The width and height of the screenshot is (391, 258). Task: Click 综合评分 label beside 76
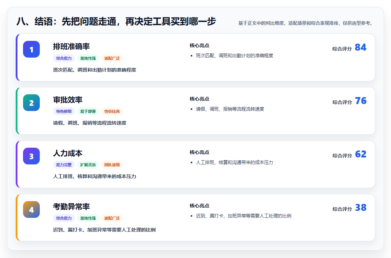(x=342, y=102)
